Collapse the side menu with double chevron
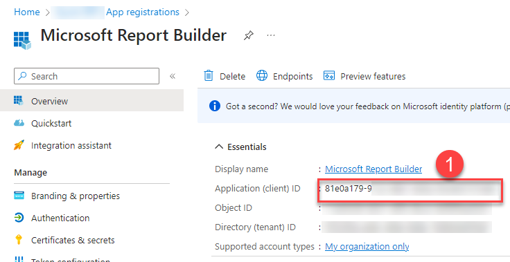 coord(173,76)
